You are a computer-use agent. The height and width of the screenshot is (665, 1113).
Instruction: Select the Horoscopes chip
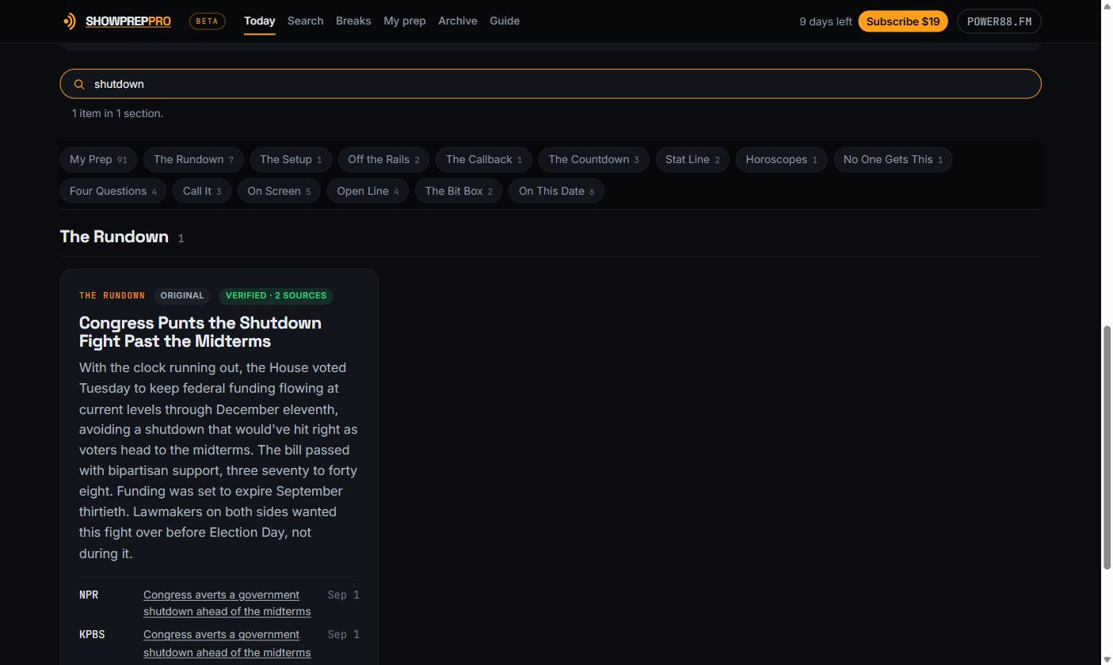click(x=781, y=159)
